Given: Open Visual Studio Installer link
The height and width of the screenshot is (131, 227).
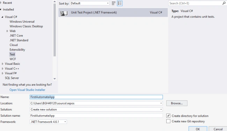Looking at the screenshot, I should pos(27,90).
